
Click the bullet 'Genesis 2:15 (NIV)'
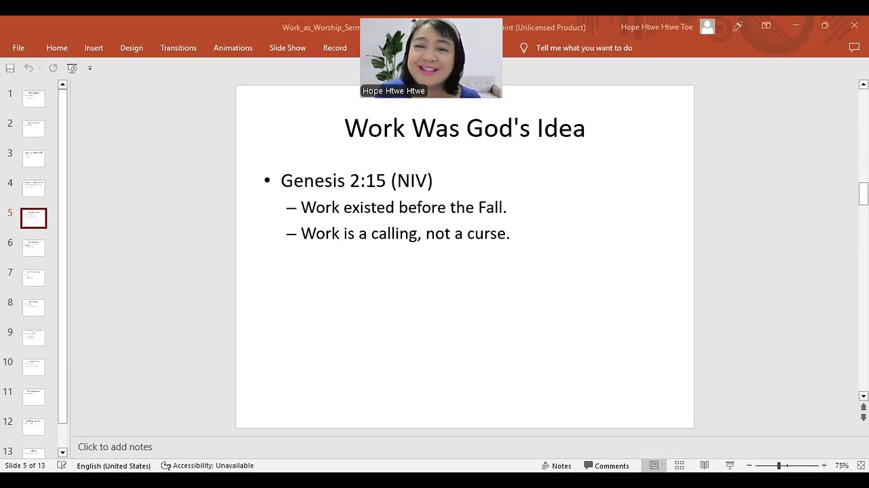(x=356, y=180)
